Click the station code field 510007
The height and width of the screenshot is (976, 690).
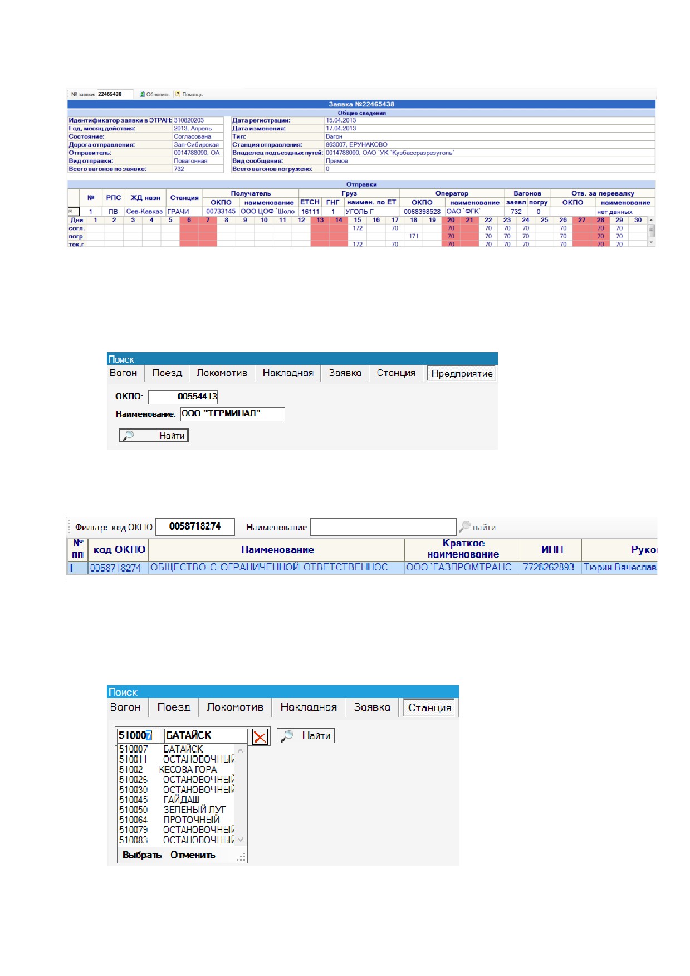(138, 735)
